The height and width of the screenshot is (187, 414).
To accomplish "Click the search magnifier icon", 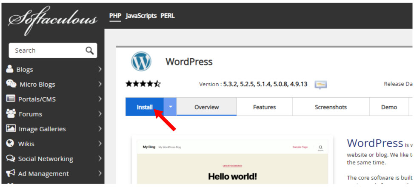I will tap(89, 51).
